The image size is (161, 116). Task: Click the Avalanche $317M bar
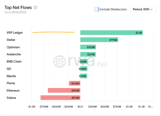(x=88, y=54)
